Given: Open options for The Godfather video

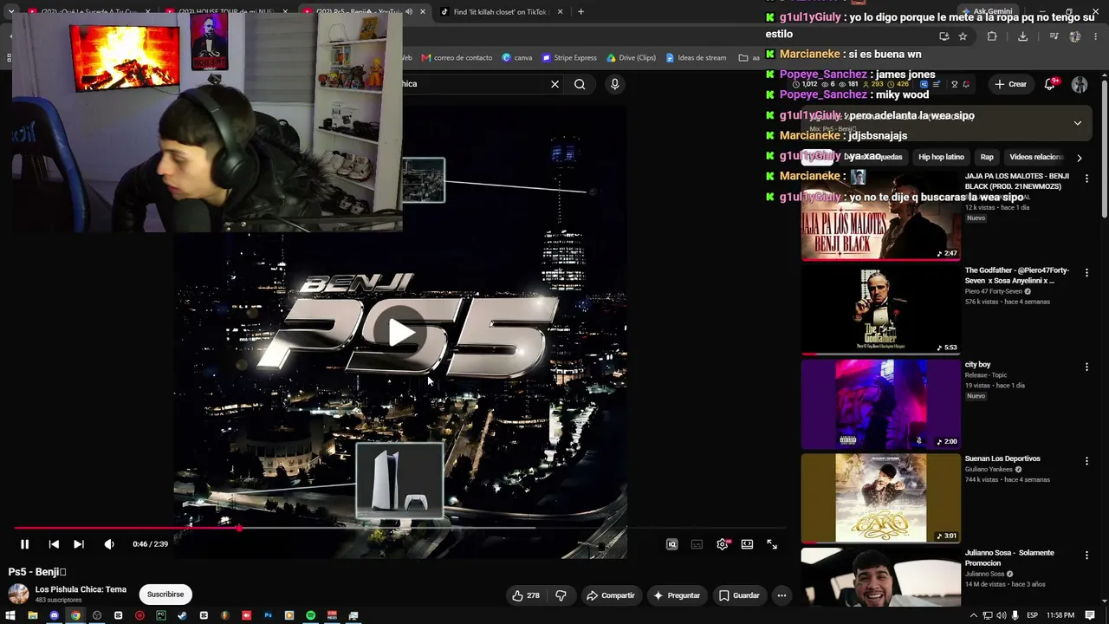Looking at the screenshot, I should (x=1086, y=273).
